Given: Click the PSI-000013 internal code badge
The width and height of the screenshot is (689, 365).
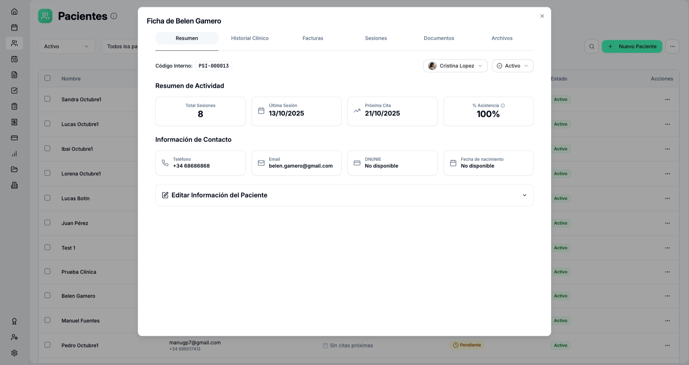Looking at the screenshot, I should tap(214, 66).
